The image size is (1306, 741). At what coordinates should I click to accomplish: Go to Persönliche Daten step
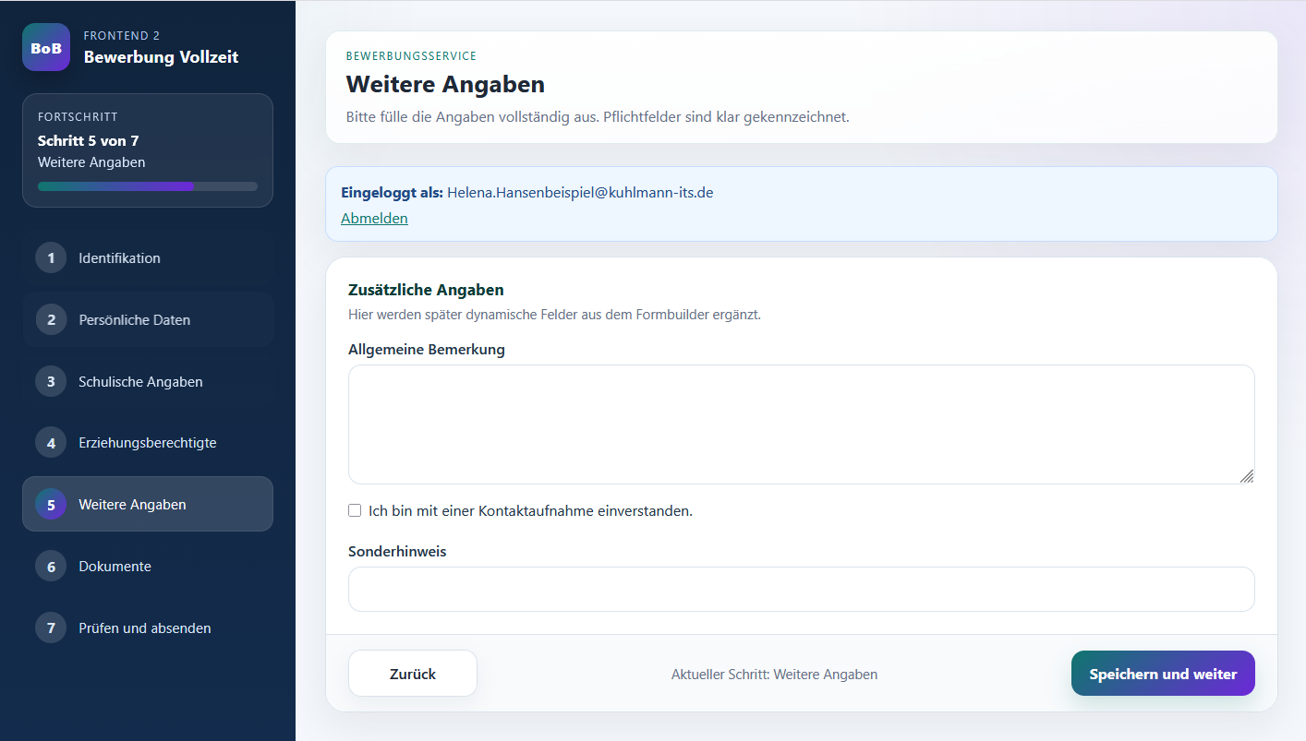[134, 320]
